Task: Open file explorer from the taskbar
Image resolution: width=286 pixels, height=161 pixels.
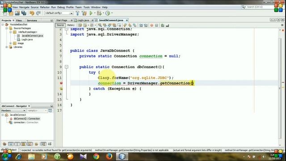Action: click(31, 157)
